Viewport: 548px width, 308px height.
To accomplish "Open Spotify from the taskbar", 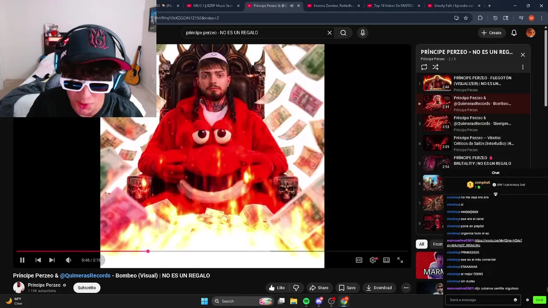I will (x=306, y=301).
